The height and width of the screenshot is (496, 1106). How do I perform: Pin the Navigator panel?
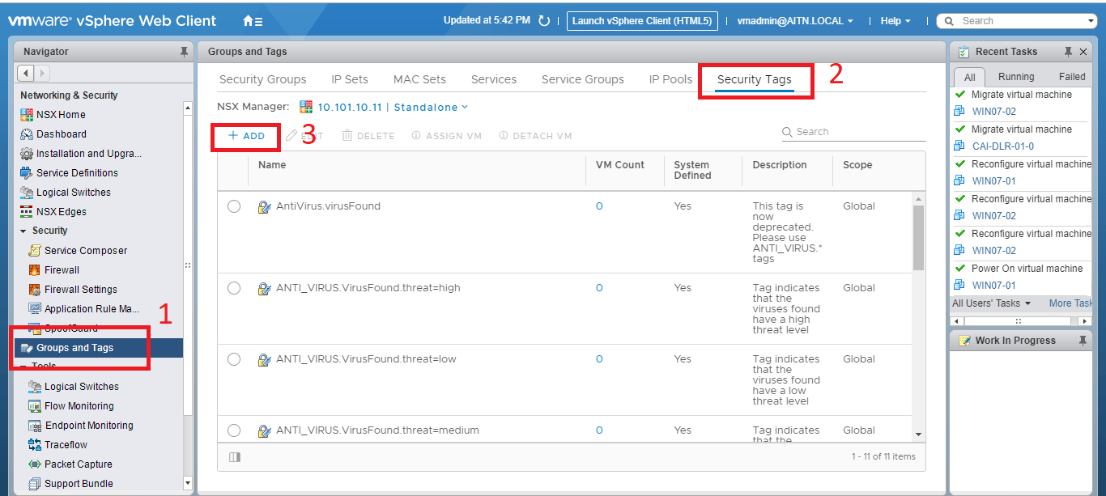(x=184, y=52)
